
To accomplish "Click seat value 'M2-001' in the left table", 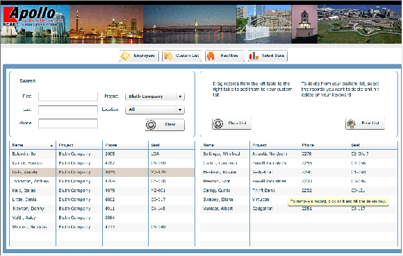I will click(x=158, y=191).
